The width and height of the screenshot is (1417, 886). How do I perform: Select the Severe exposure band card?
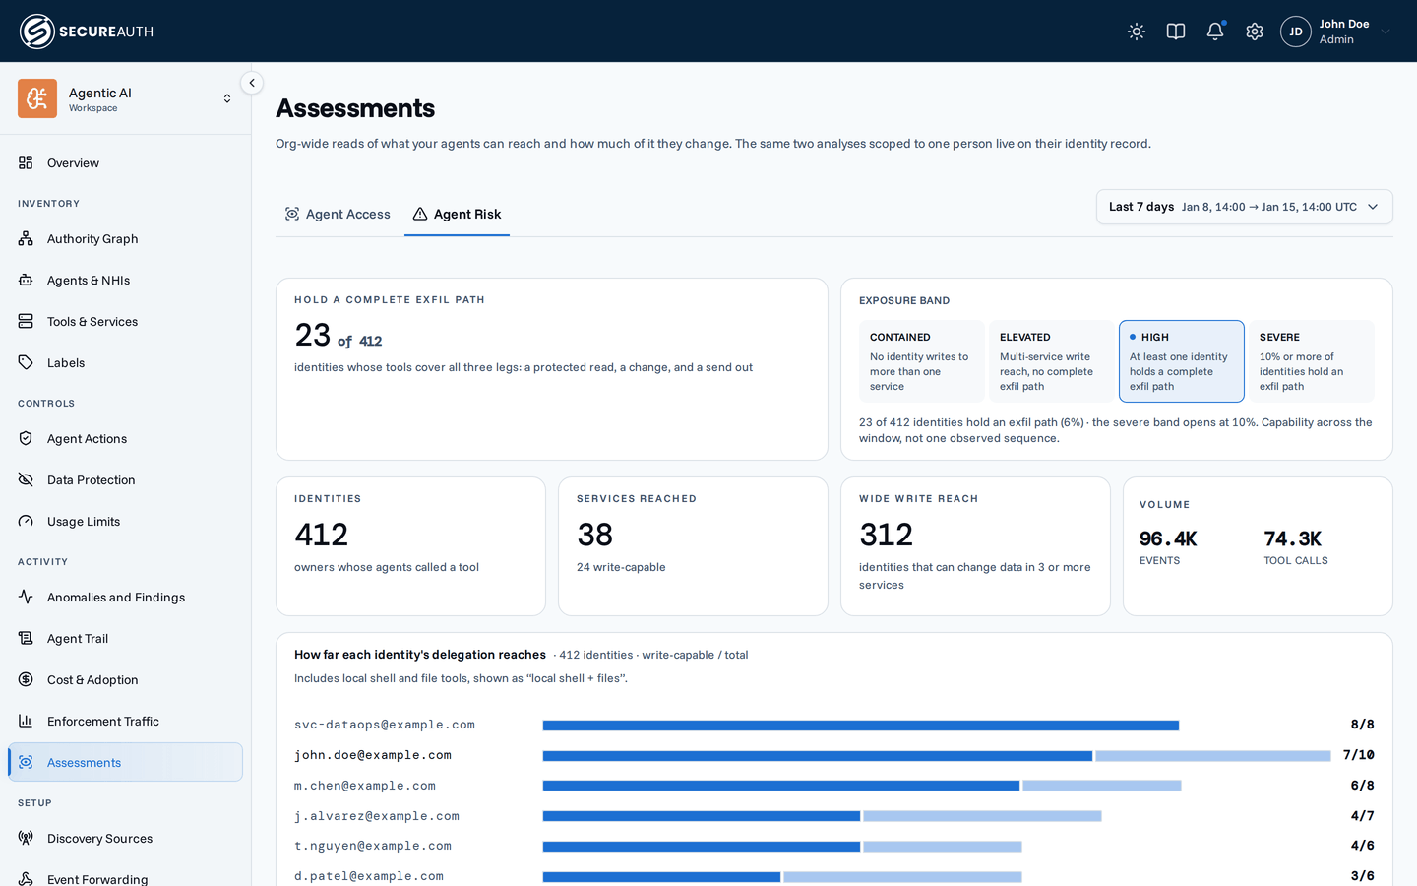tap(1311, 361)
